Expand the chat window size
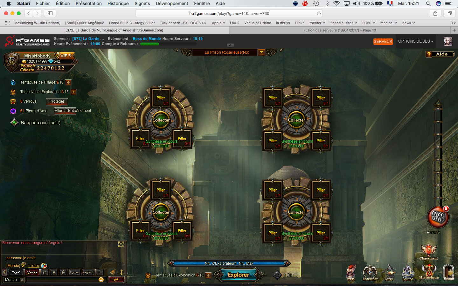The height and width of the screenshot is (286, 458). pos(121,244)
